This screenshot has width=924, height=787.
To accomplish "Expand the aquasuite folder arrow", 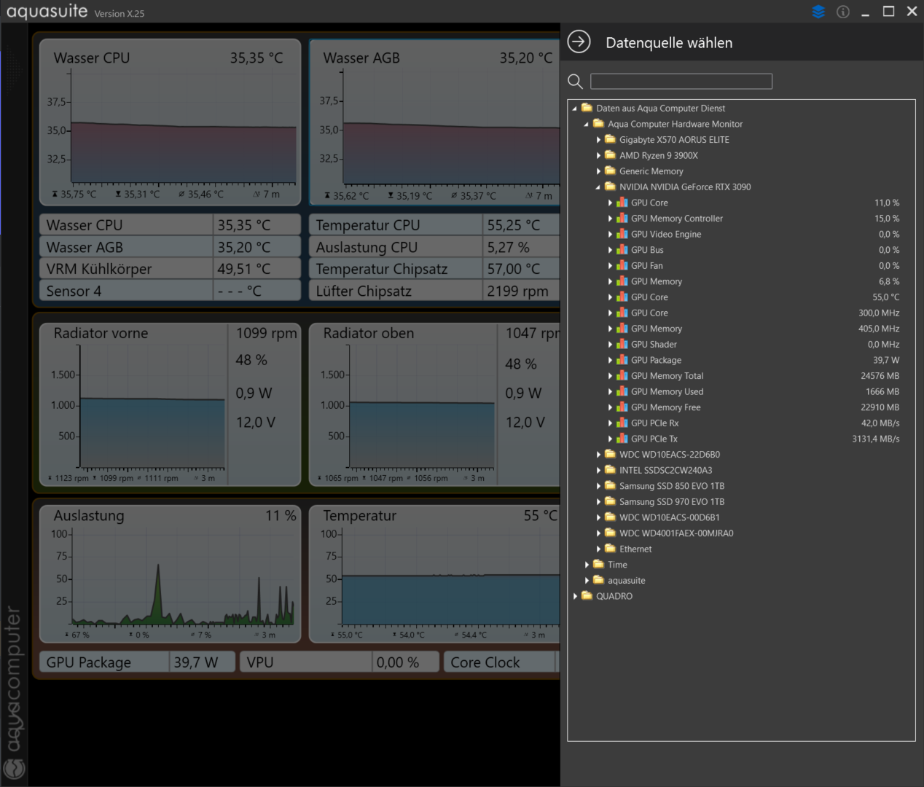I will [x=587, y=580].
